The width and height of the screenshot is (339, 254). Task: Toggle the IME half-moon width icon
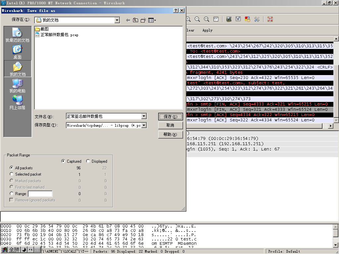24,250
